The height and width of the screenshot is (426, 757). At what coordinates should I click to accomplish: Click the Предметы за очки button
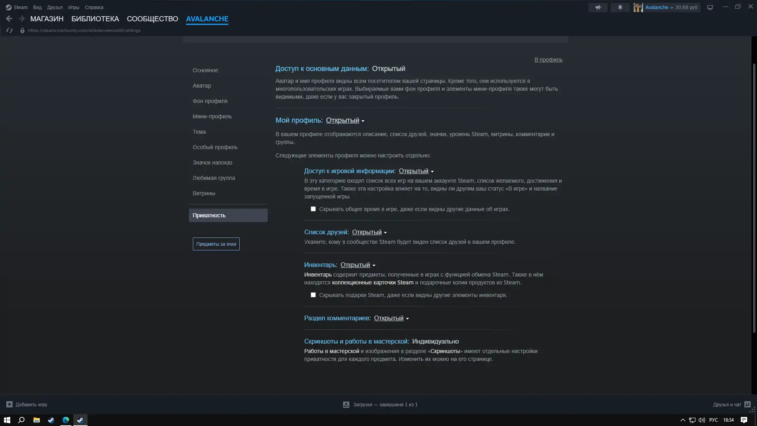(216, 244)
